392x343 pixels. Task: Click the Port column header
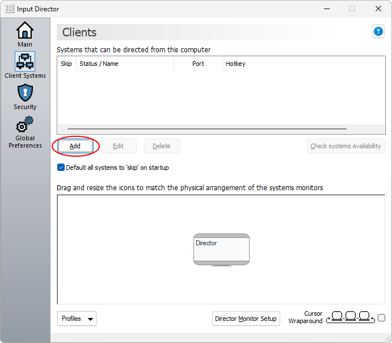(198, 64)
